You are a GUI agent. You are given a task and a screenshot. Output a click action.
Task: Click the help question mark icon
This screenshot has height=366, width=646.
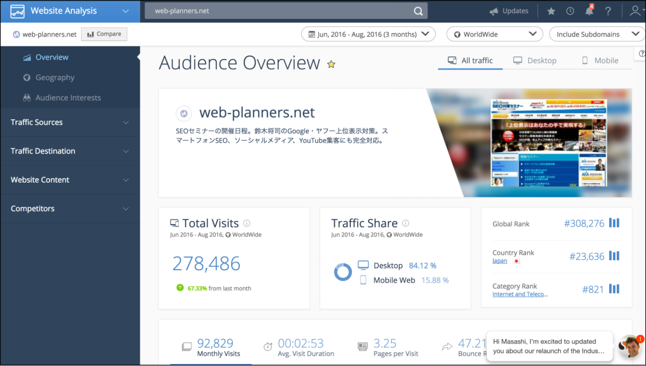608,11
